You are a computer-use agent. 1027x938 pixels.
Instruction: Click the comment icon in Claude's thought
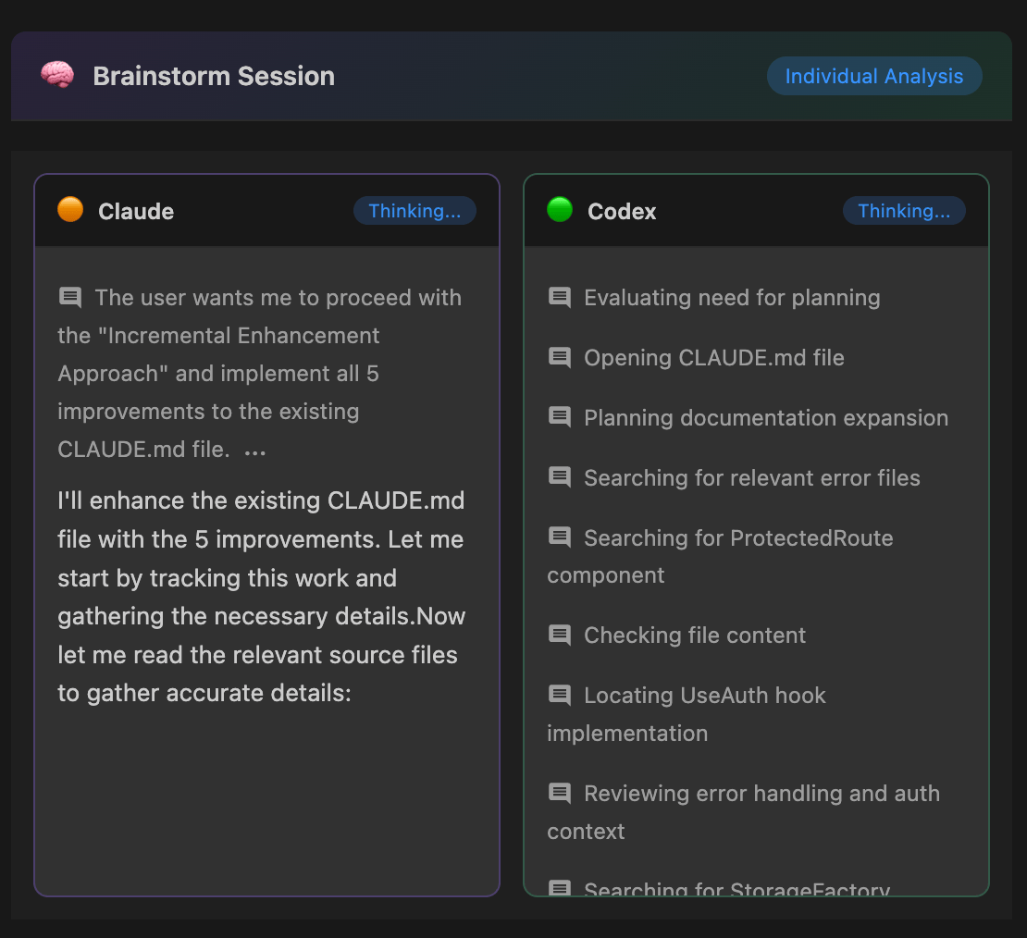[x=70, y=297]
